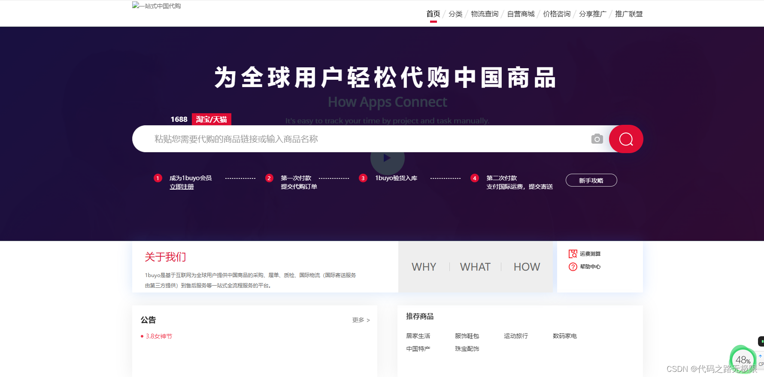The width and height of the screenshot is (764, 377).
Task: Open 数码家电 product category
Action: (565, 336)
